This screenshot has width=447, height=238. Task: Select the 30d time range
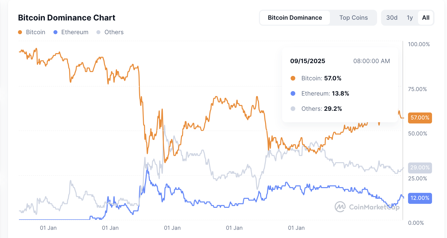click(392, 18)
